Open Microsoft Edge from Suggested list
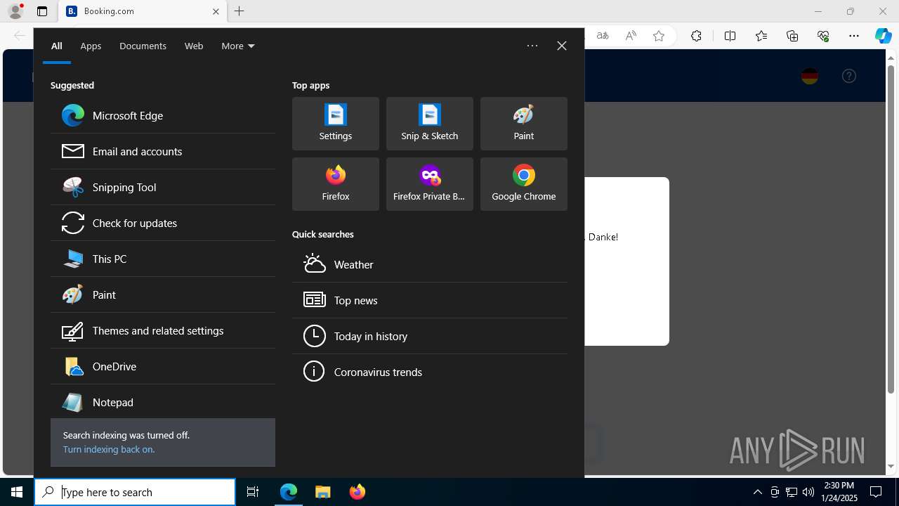Viewport: 899px width, 506px height. point(163,115)
